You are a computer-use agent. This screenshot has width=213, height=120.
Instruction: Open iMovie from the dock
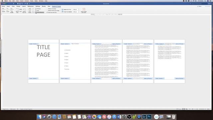(89, 117)
